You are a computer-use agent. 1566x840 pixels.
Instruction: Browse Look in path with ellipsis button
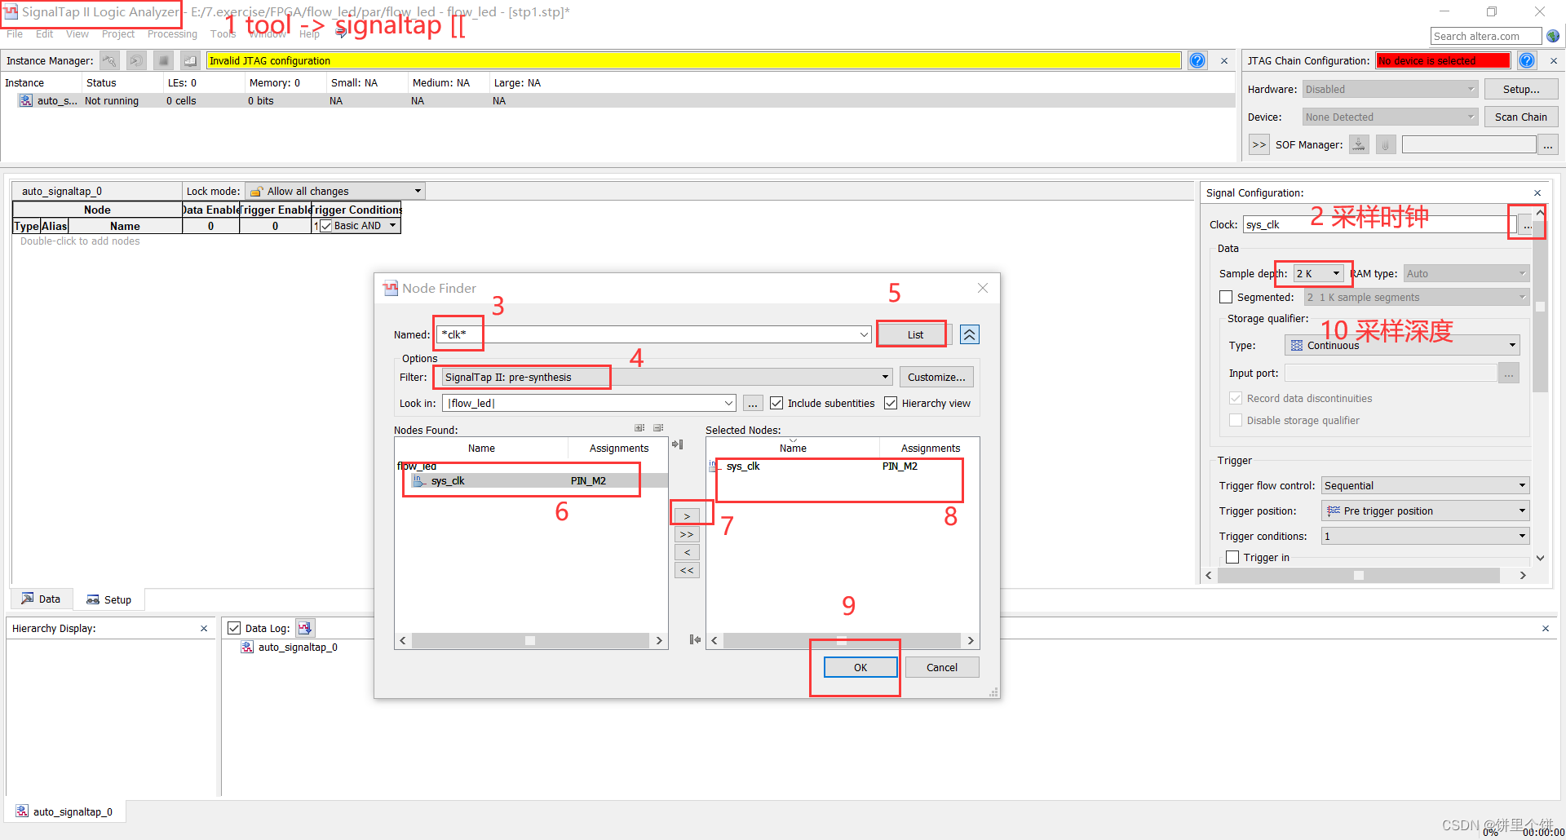(753, 403)
